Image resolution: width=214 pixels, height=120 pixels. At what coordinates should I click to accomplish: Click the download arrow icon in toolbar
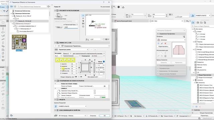point(123,7)
